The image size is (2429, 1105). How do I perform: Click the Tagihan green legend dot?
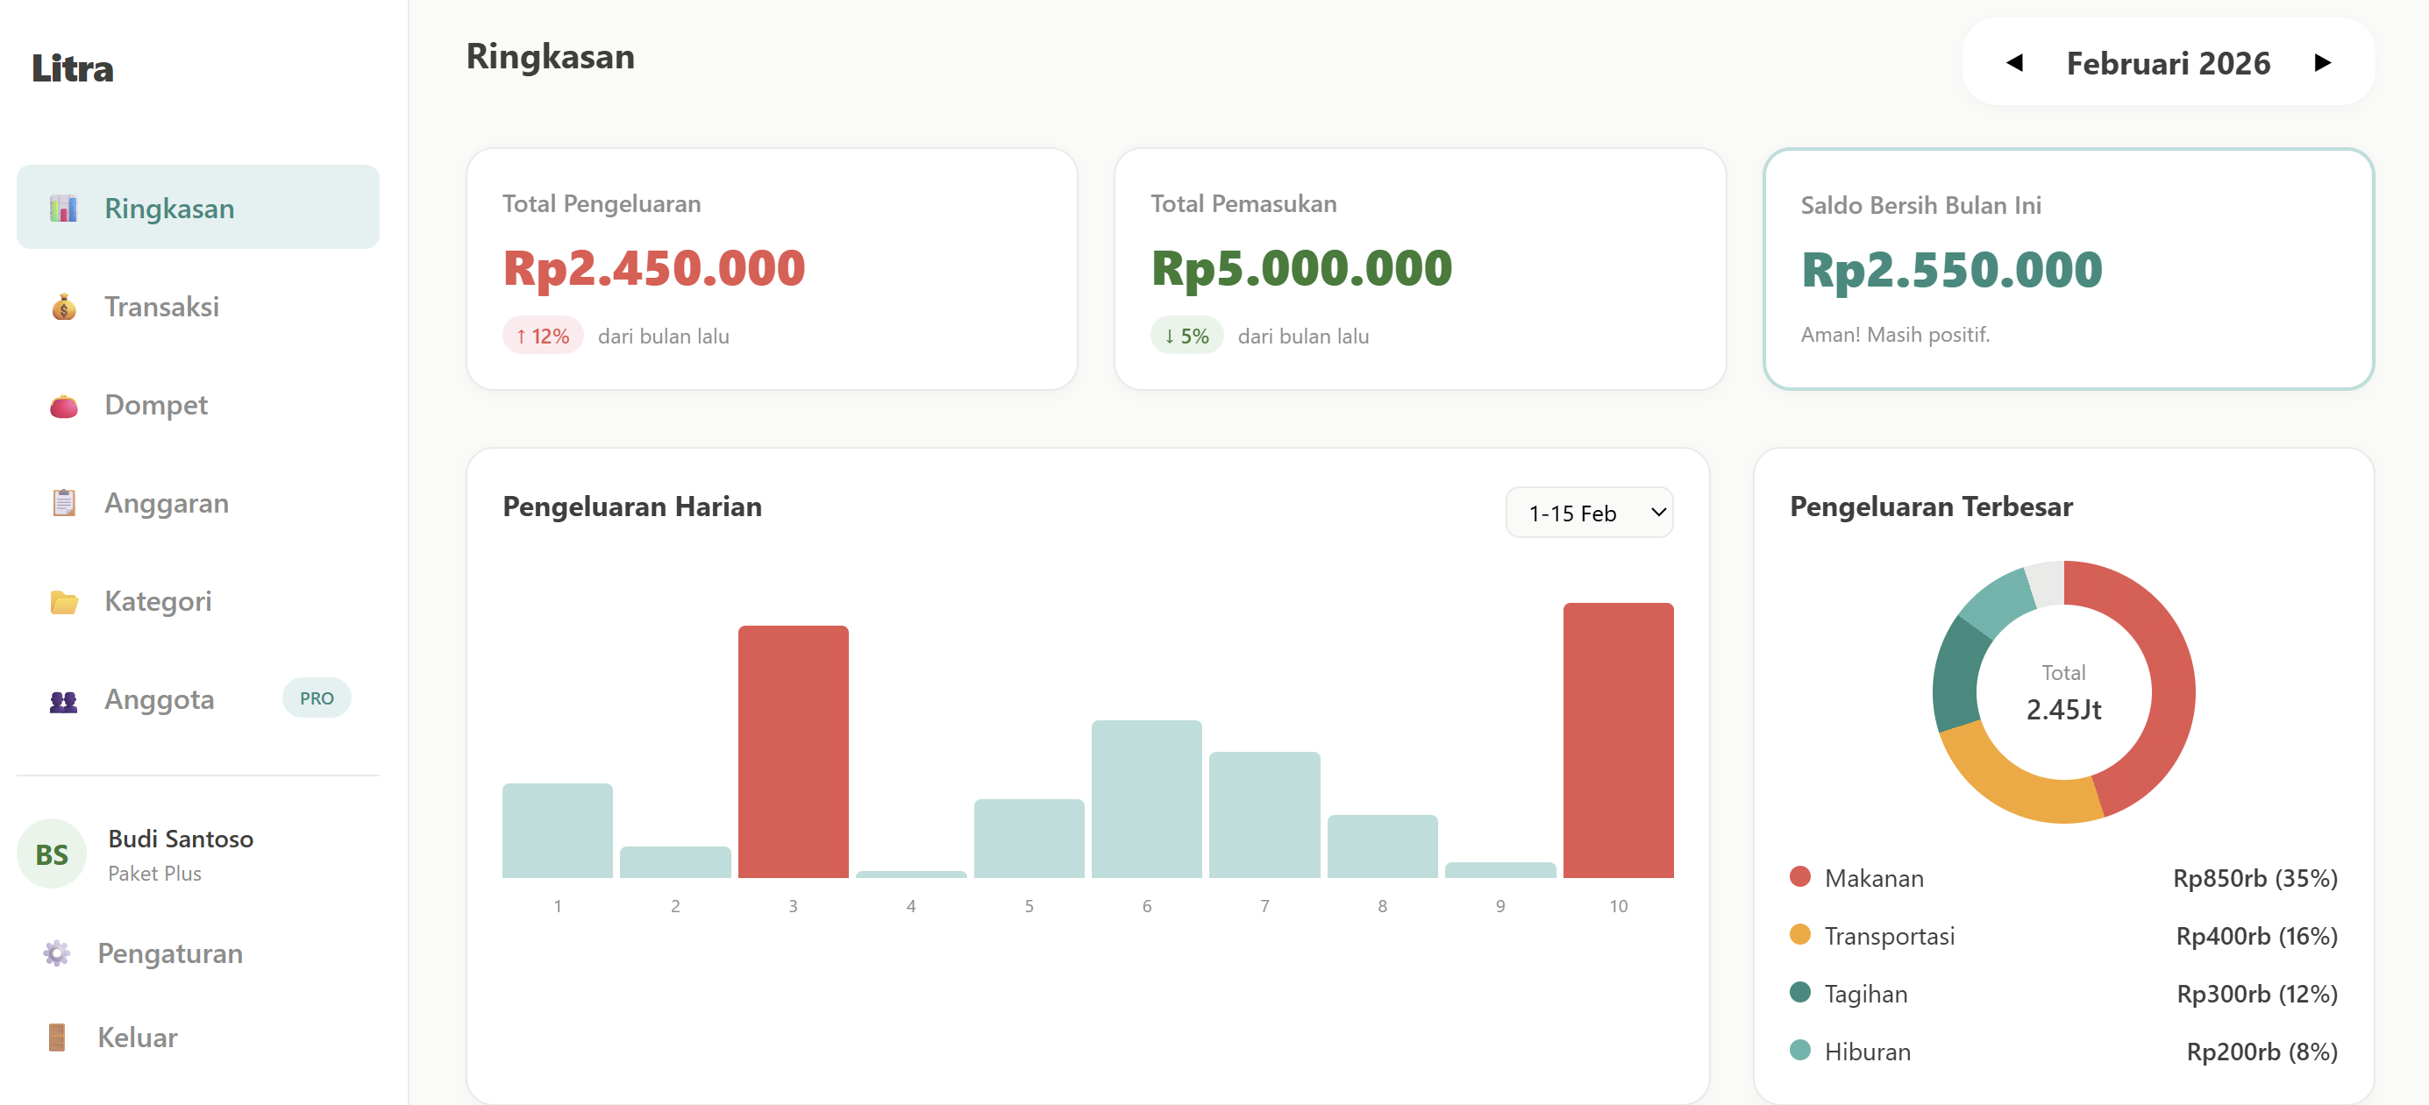coord(1800,992)
